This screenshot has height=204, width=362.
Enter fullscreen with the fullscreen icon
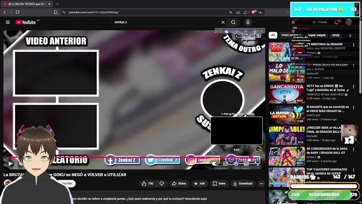pos(257,164)
